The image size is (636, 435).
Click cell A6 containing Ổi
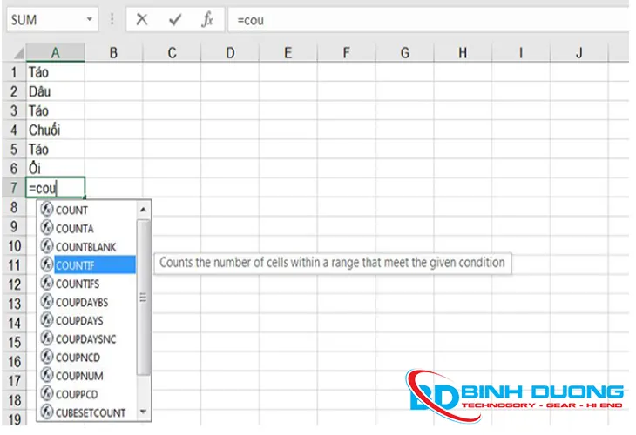56,169
